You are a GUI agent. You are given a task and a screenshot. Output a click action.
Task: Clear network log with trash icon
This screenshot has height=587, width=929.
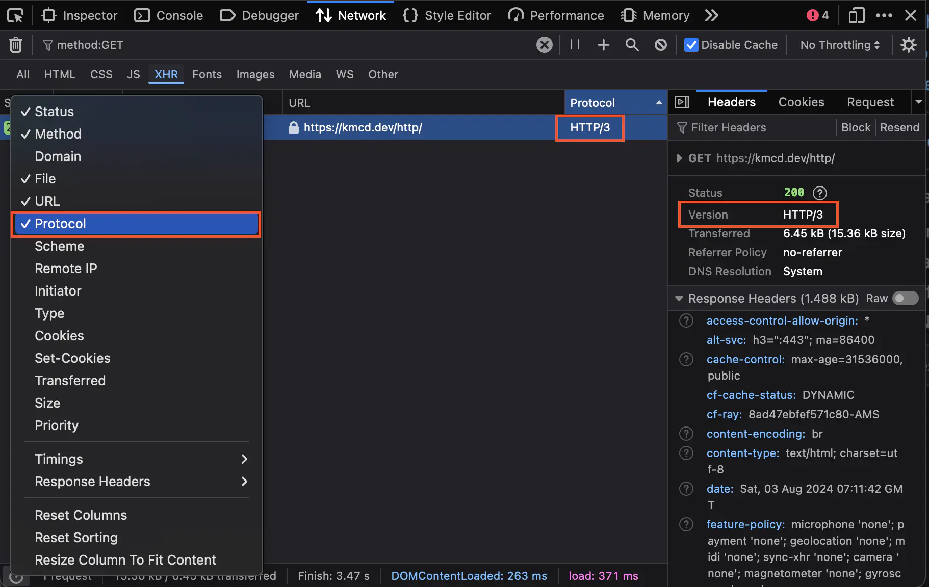16,45
